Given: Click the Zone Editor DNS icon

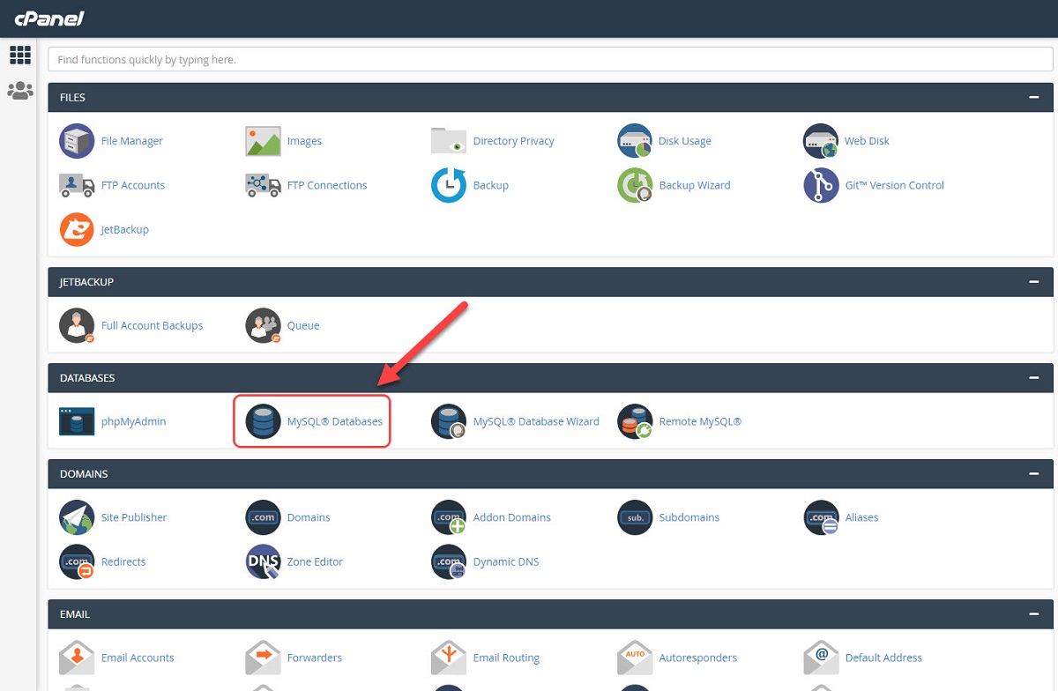Looking at the screenshot, I should click(x=263, y=561).
